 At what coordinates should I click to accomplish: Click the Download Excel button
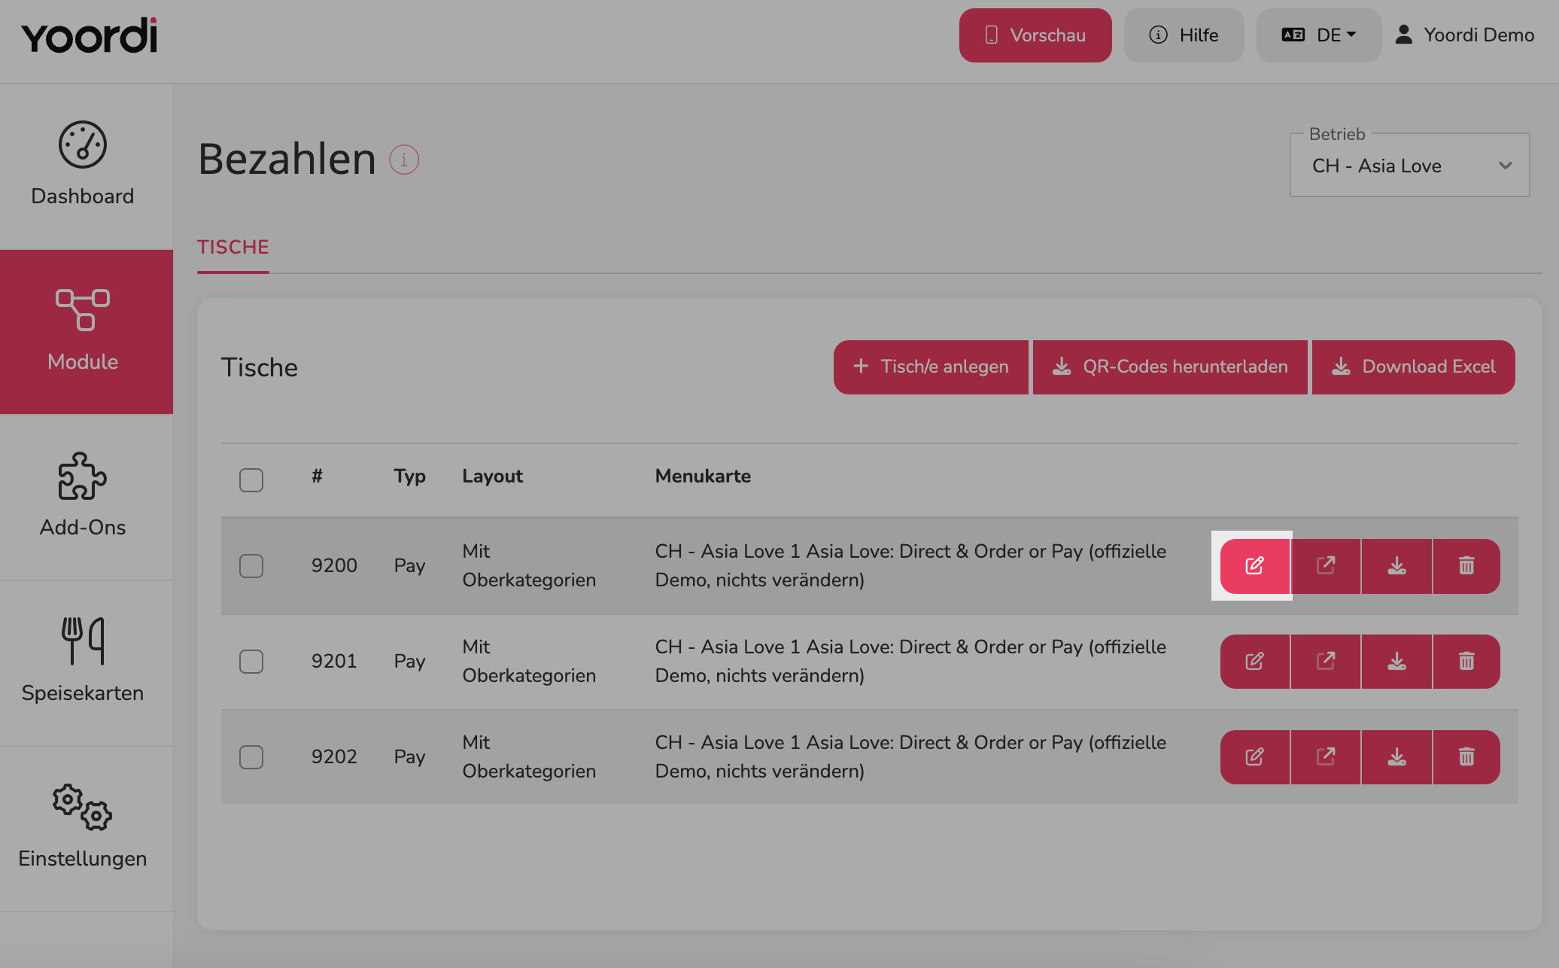[x=1414, y=367]
